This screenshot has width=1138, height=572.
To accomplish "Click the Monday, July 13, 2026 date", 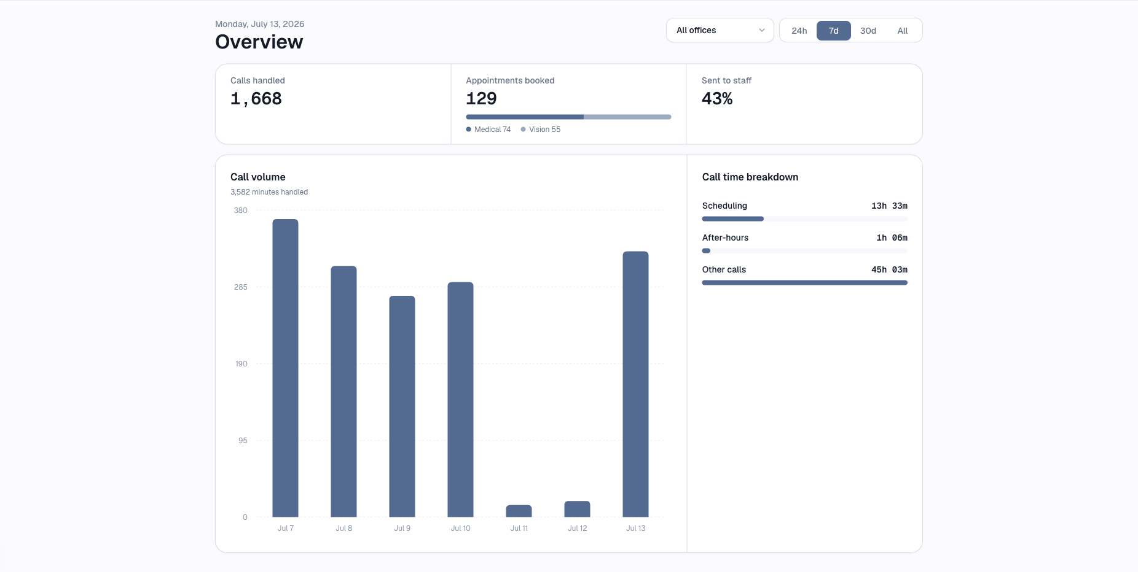I will 260,24.
